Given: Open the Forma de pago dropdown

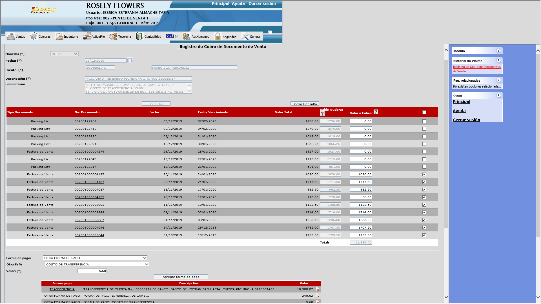Looking at the screenshot, I should click(95, 258).
